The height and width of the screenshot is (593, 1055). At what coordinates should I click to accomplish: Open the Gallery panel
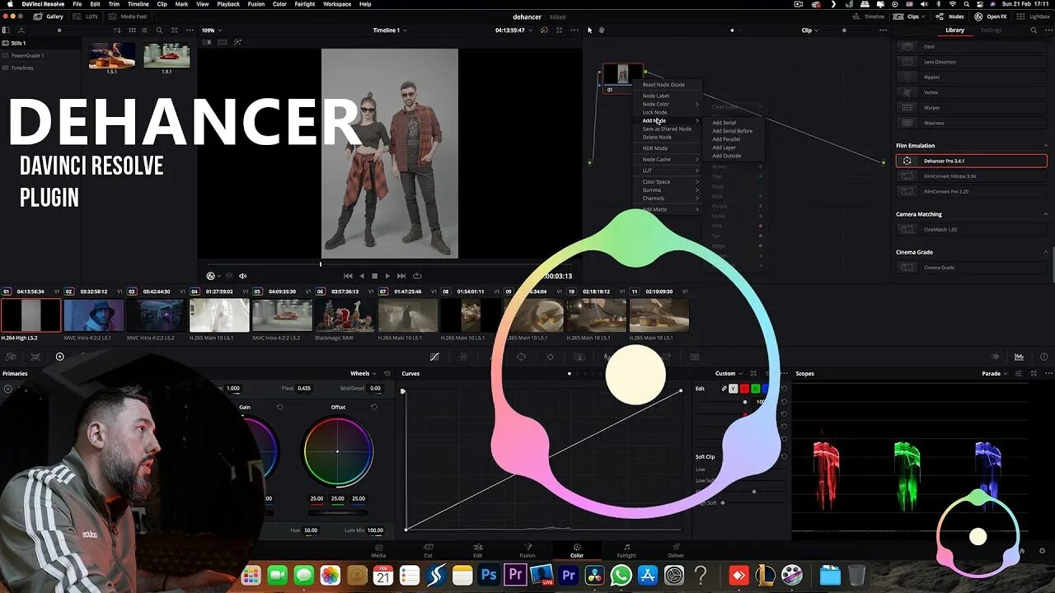point(49,16)
